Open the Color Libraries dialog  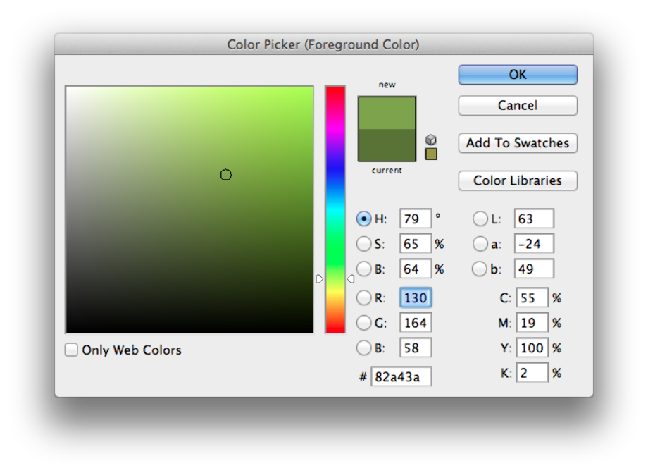point(517,180)
